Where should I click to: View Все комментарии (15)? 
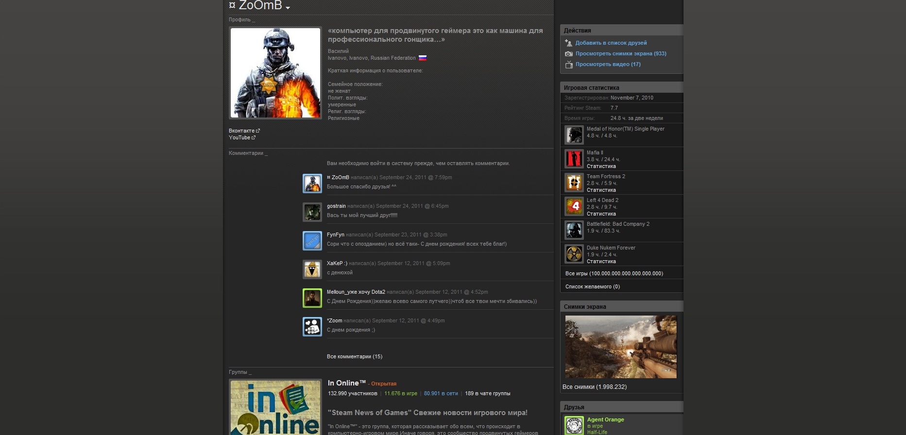click(355, 356)
